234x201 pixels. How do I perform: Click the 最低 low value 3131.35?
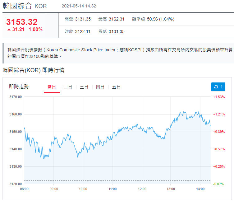click(x=117, y=31)
